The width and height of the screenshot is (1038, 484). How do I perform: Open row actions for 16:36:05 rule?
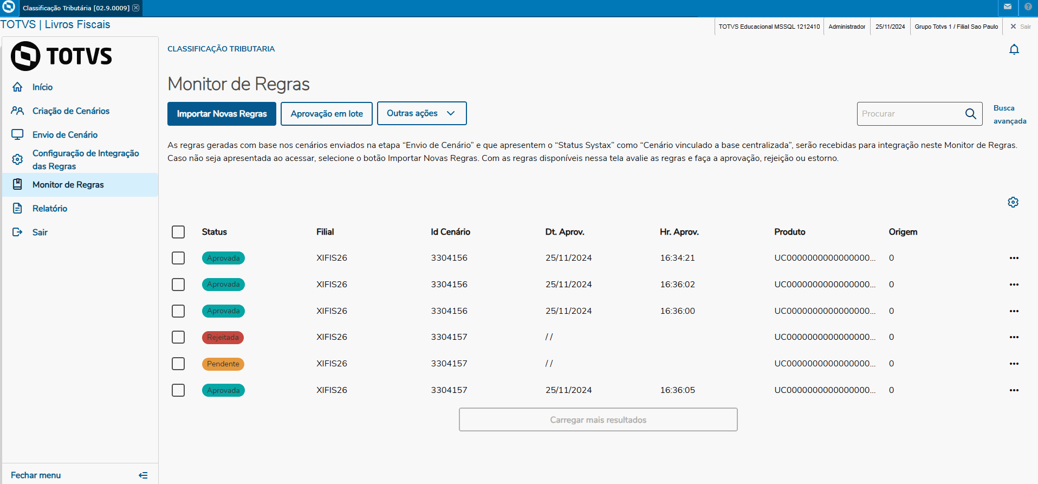point(1014,390)
